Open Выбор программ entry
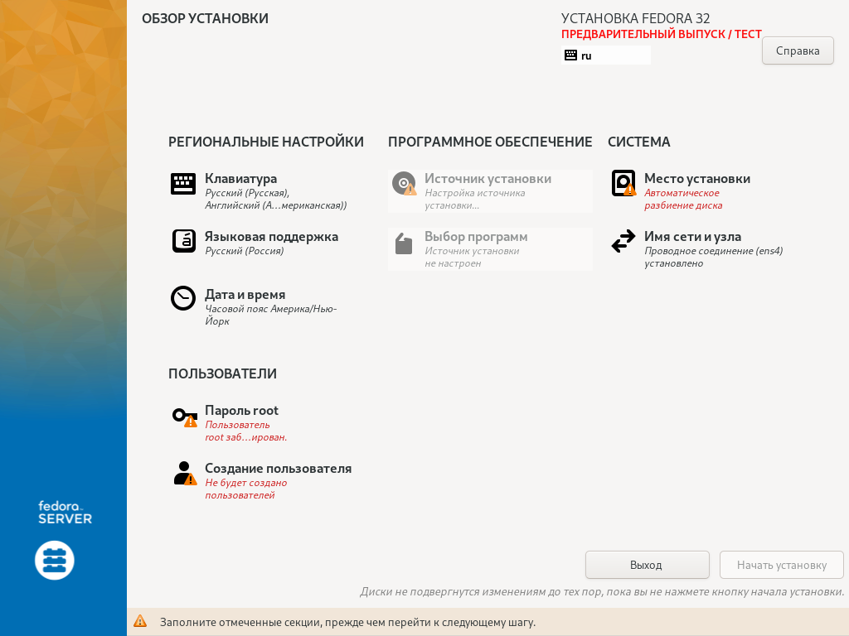The height and width of the screenshot is (636, 849). (491, 248)
